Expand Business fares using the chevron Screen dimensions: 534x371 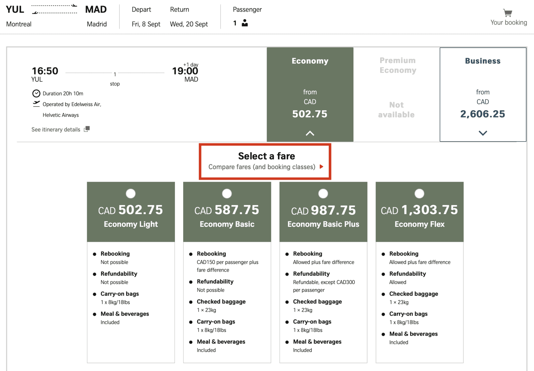[x=482, y=133]
